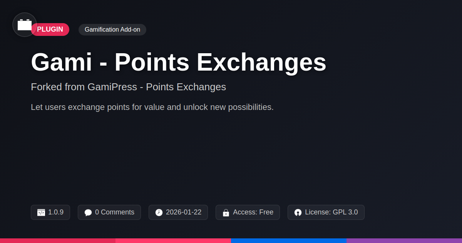Screen dimensions: 462x243
Task: Click the lock access icon
Action: [226, 213]
